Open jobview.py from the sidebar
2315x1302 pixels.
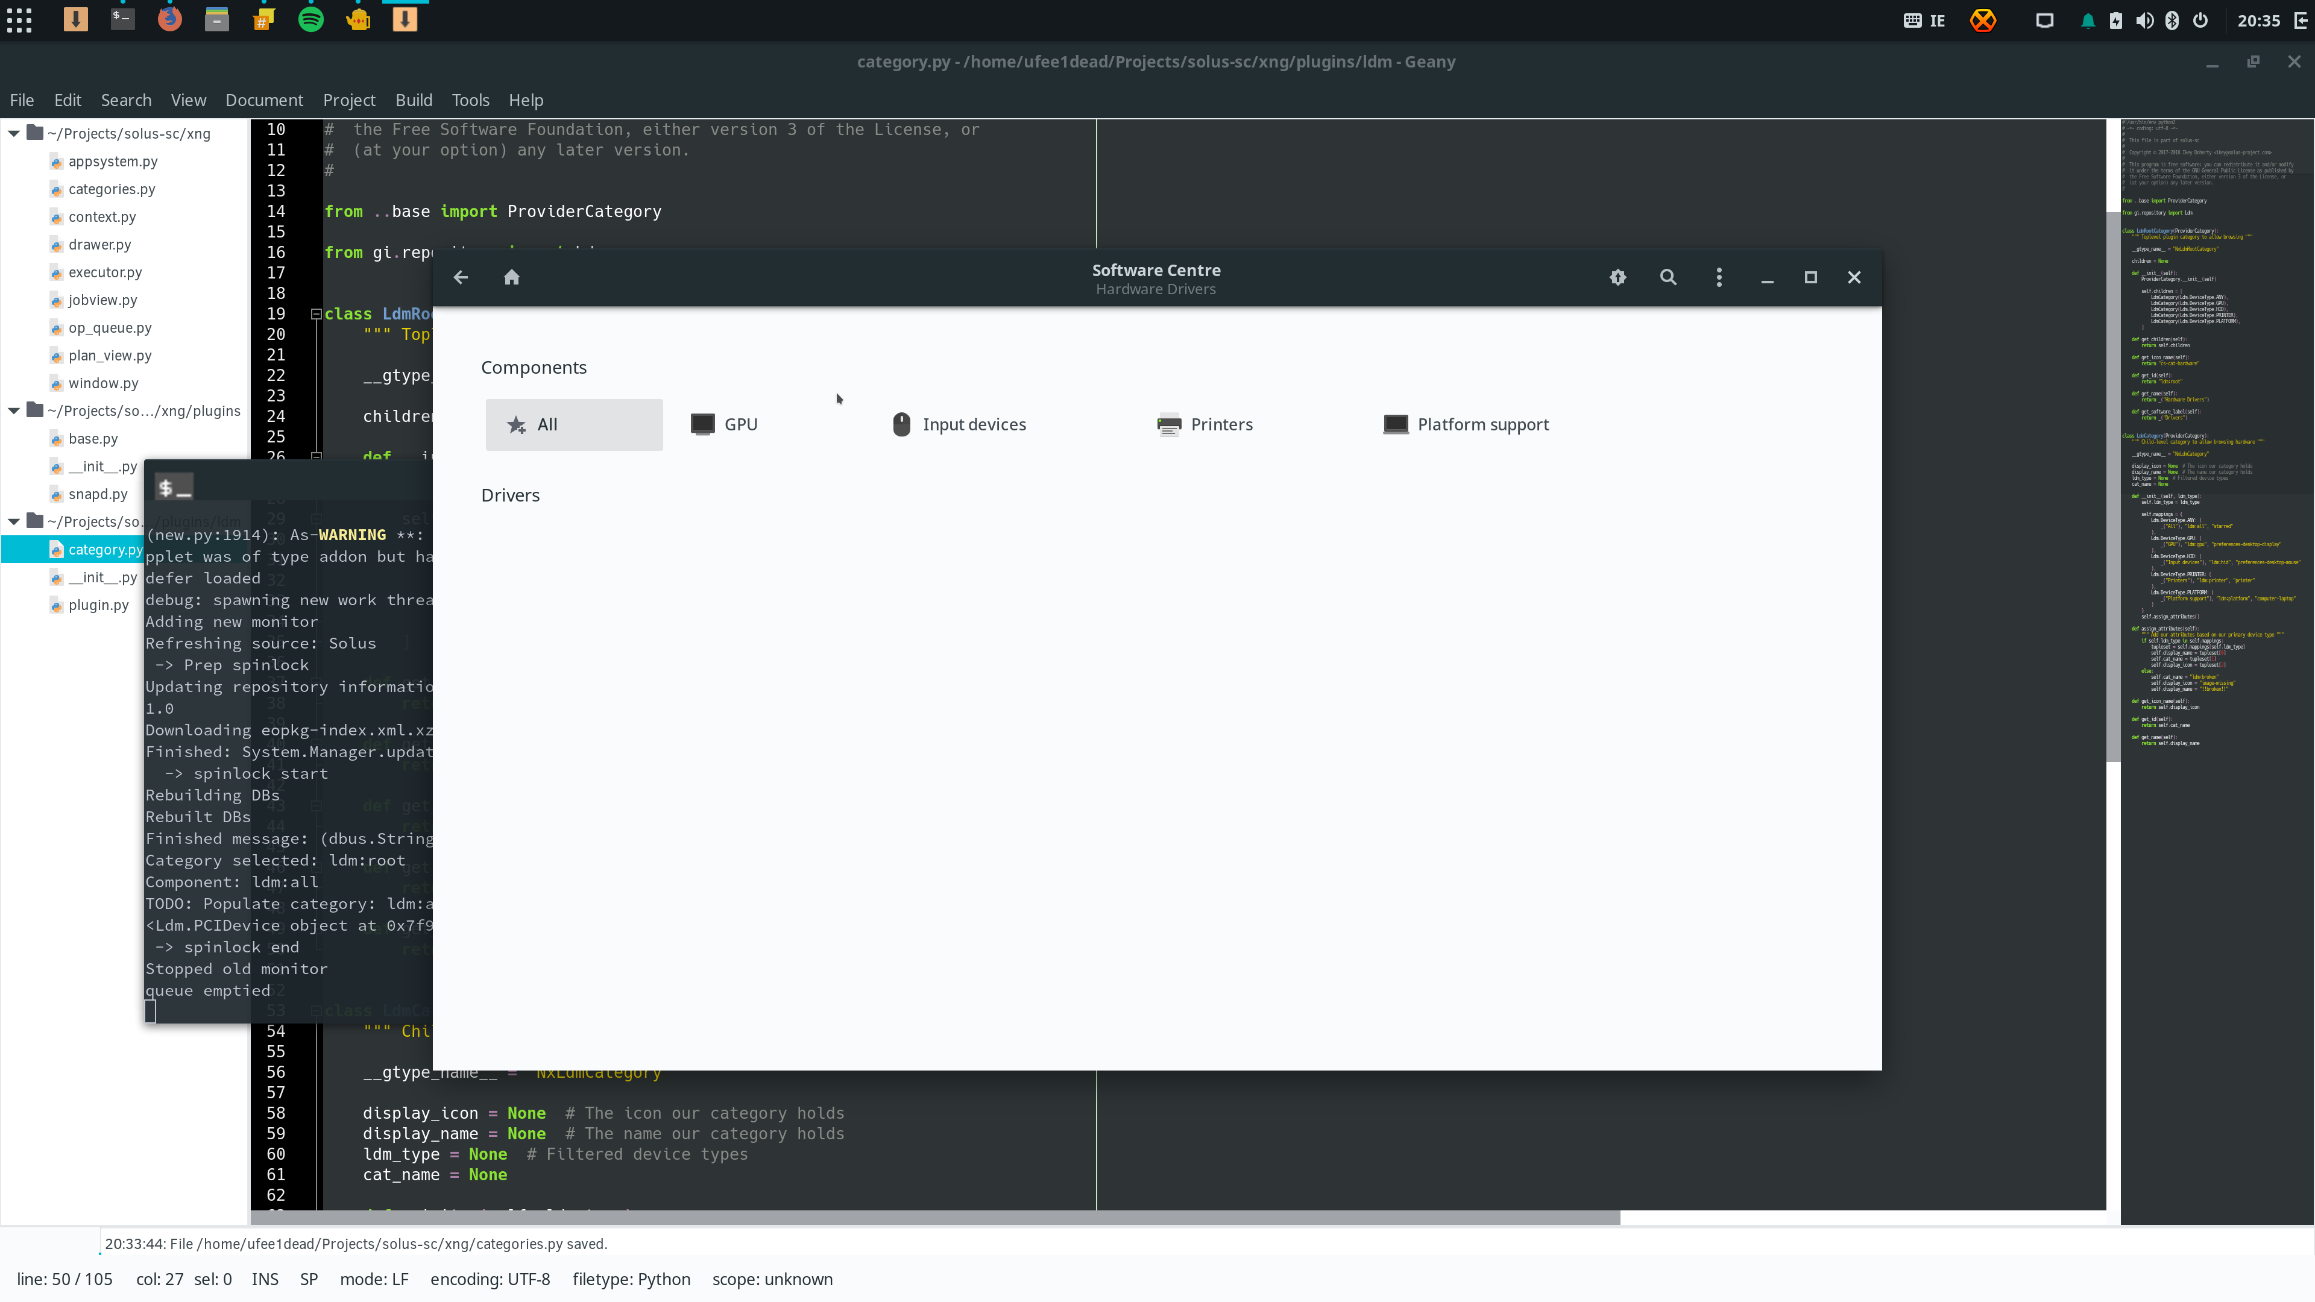(102, 300)
